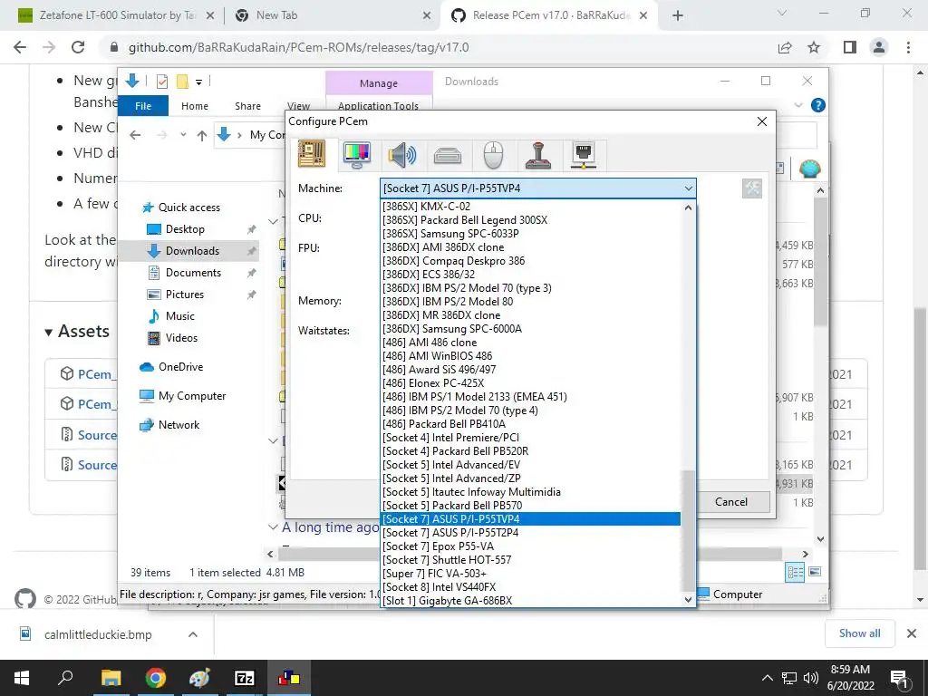Viewport: 928px width, 696px height.
Task: Switch to the Home ribbon tab
Action: tap(195, 106)
